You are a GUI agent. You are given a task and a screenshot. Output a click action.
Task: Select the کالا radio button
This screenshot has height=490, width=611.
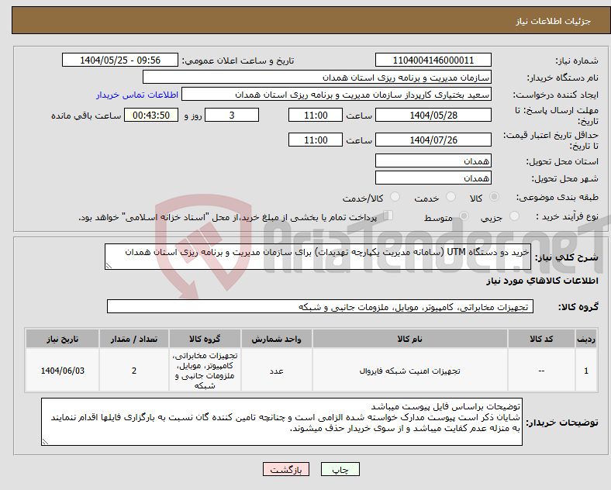point(494,197)
